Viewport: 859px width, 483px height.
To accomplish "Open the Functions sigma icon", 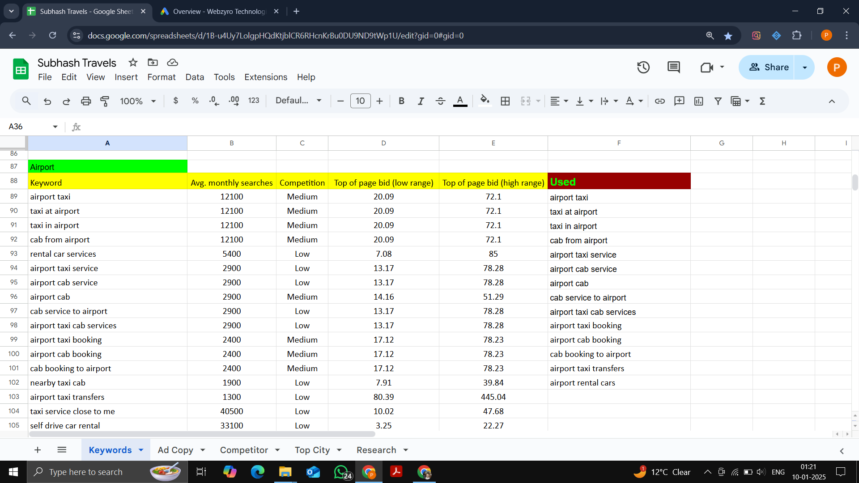I will coord(762,101).
